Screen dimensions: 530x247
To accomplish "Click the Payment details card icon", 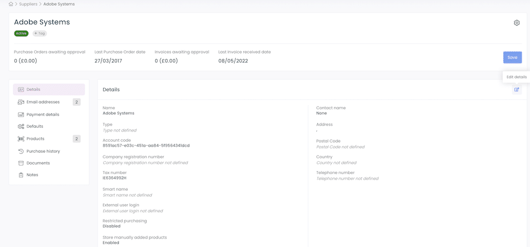I will point(21,114).
